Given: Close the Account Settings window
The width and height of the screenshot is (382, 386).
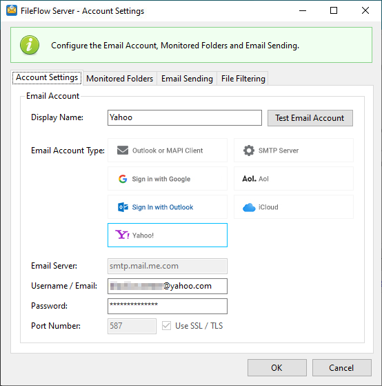Looking at the screenshot, I should coord(365,10).
